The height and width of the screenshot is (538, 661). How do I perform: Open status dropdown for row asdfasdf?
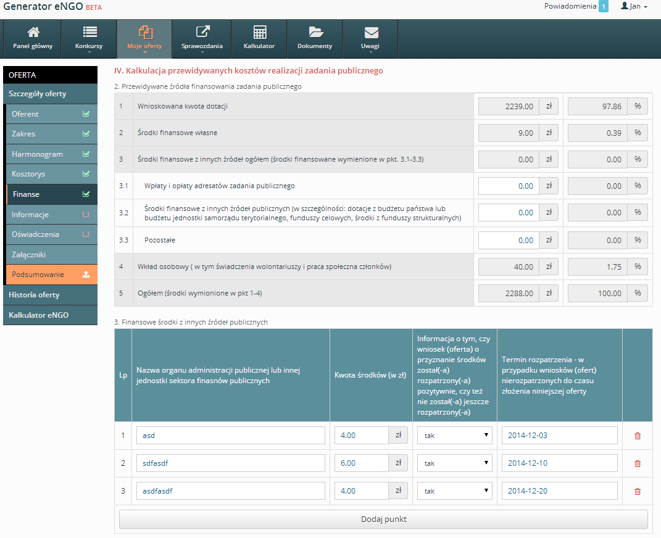454,491
